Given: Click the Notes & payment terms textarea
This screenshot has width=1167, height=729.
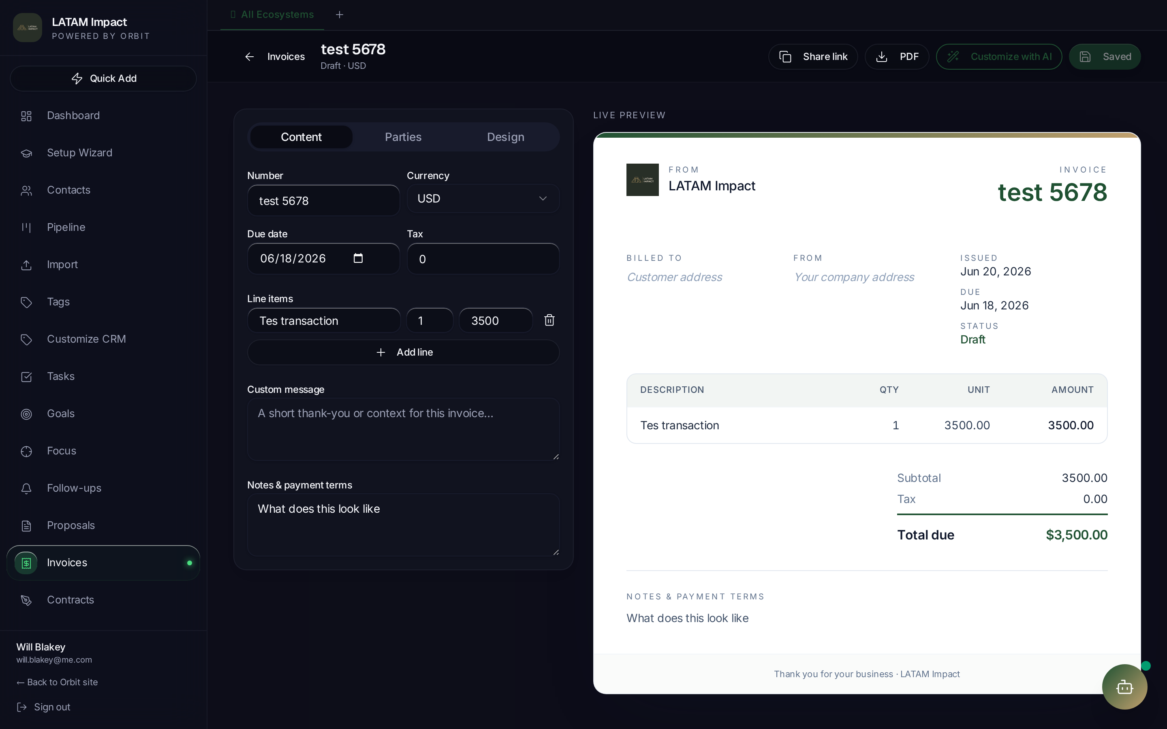Looking at the screenshot, I should pos(404,525).
